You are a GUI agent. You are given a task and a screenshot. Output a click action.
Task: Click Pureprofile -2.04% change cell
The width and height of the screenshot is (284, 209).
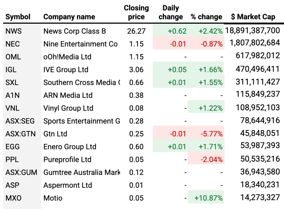point(211,159)
